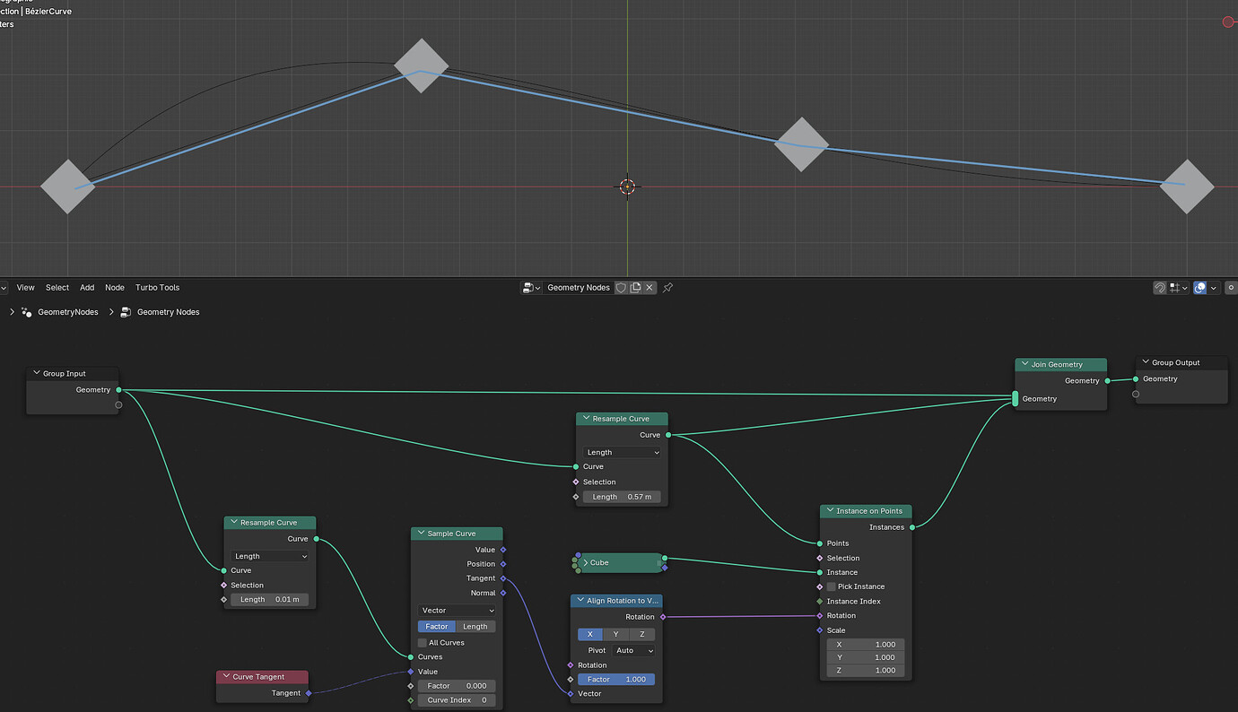Expand the collapsed Cube node
The height and width of the screenshot is (712, 1238).
coord(585,563)
